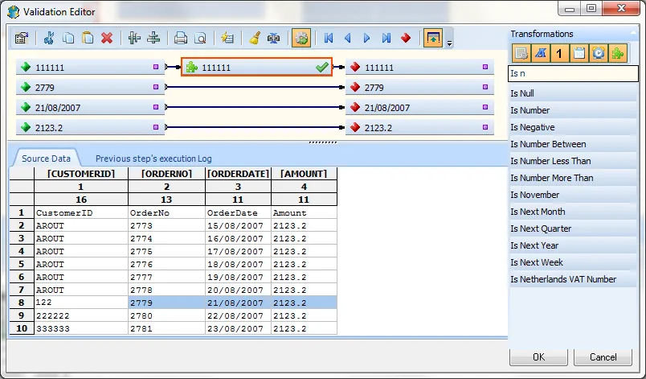
Task: Click the red X Delete icon
Action: [107, 39]
